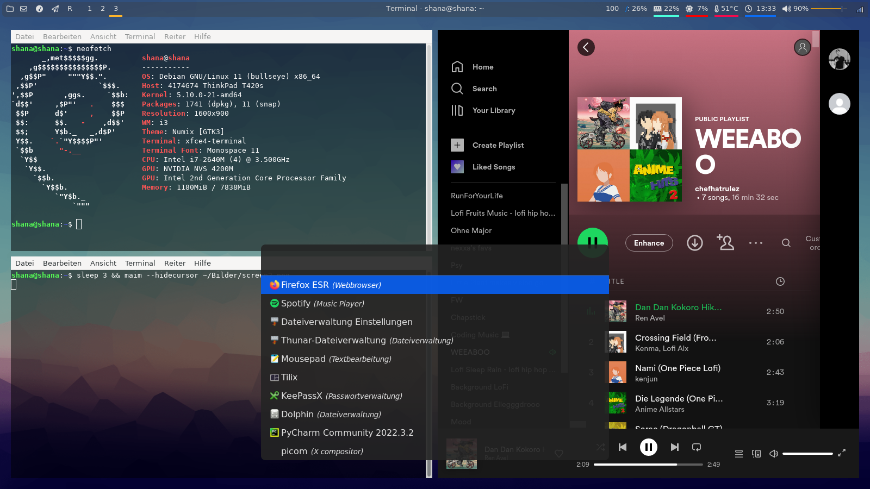This screenshot has width=870, height=489.
Task: Skip to next track
Action: click(675, 447)
